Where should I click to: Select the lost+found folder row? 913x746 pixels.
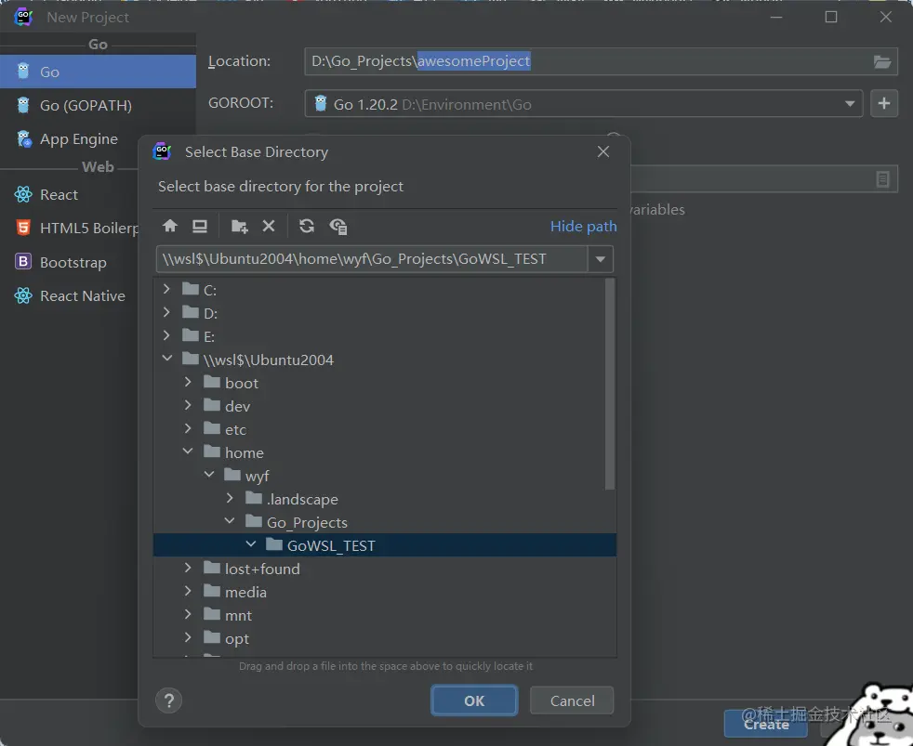(x=384, y=569)
